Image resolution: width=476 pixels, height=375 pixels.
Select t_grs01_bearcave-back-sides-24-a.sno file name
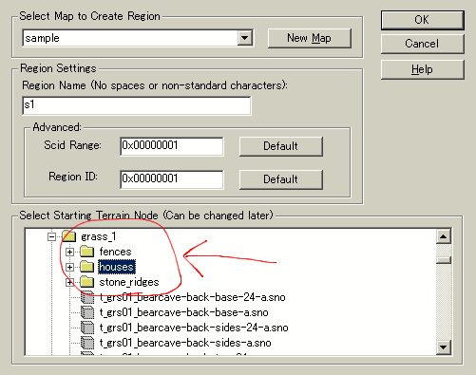(194, 328)
